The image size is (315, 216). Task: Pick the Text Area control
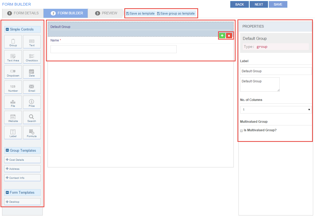(x=13, y=57)
